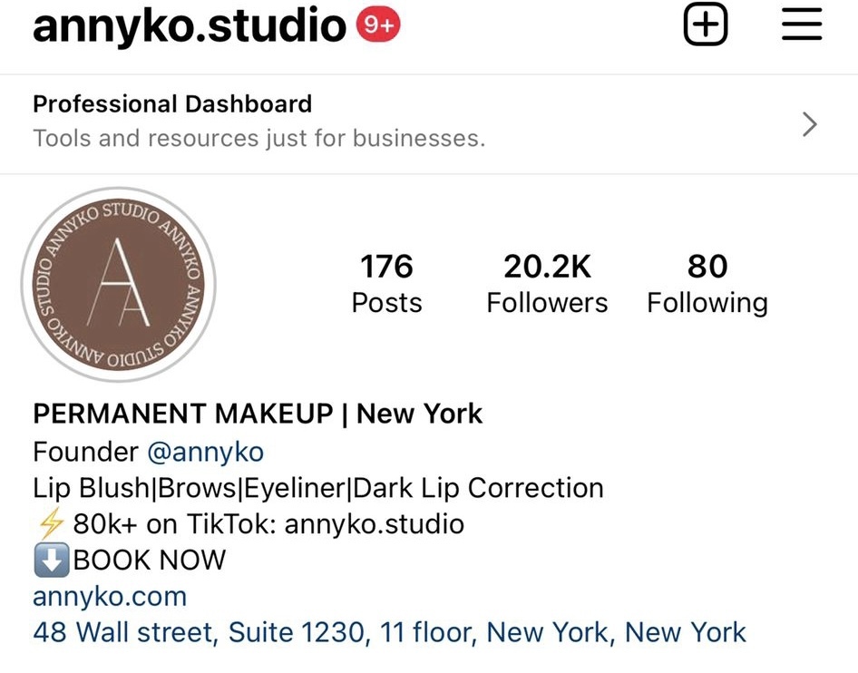The height and width of the screenshot is (673, 858).
Task: Tap the annyko.studio username header
Action: tap(190, 25)
